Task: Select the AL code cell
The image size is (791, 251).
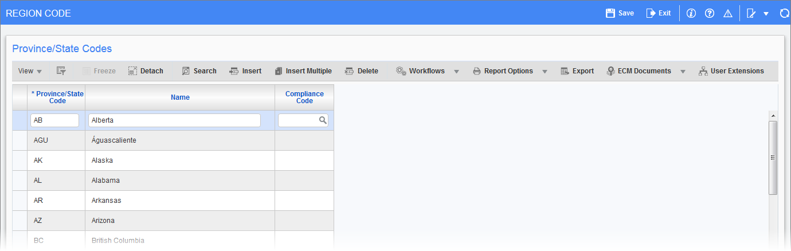Action: point(56,181)
